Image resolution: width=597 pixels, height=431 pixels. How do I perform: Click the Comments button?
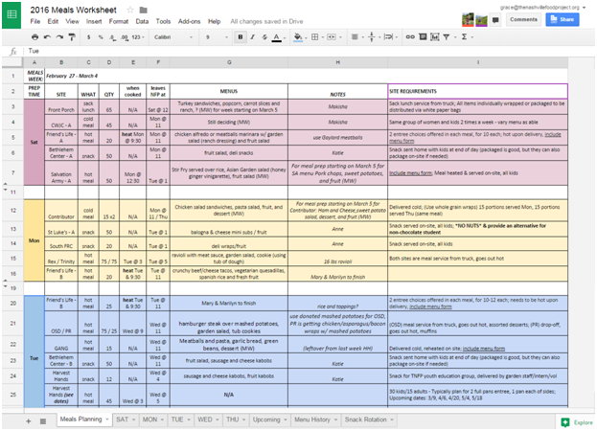click(x=523, y=19)
